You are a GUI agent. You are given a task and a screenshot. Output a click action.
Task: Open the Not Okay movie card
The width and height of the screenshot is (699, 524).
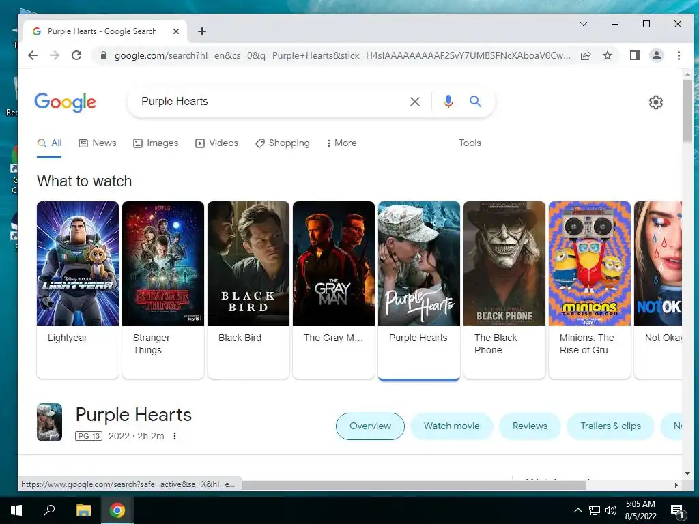tap(658, 289)
